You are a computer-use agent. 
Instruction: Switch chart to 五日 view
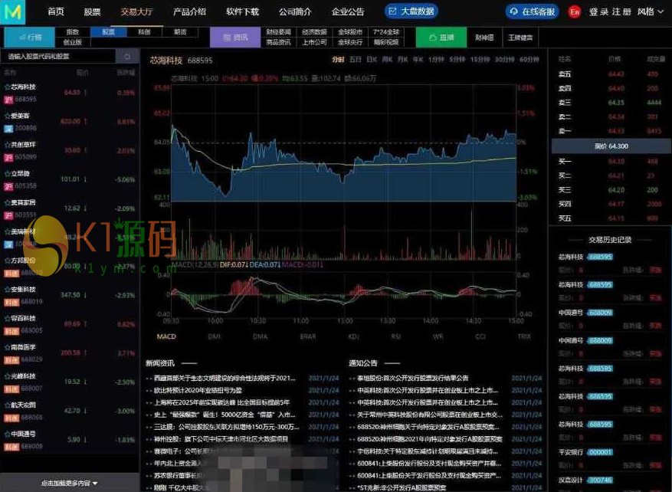point(356,59)
